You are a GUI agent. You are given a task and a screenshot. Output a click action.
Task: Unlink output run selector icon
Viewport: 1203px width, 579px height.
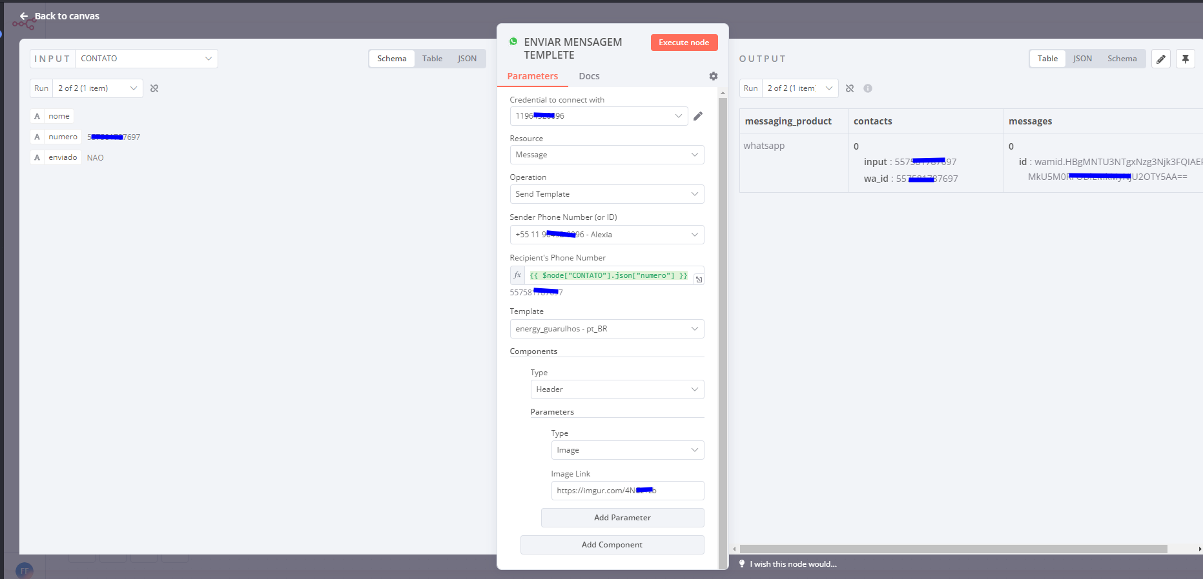[850, 88]
